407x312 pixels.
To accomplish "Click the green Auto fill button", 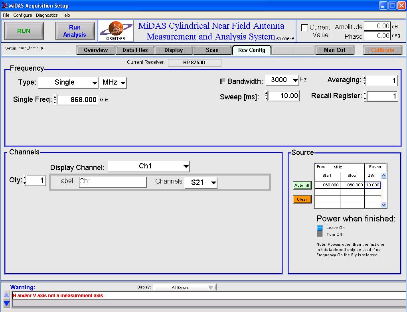I will coord(302,186).
